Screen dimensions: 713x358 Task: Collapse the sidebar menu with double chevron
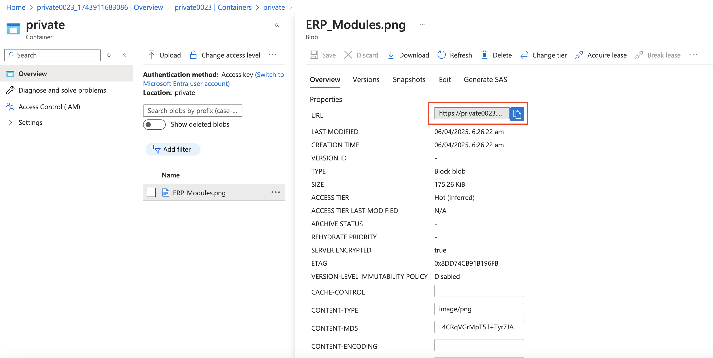(x=124, y=55)
